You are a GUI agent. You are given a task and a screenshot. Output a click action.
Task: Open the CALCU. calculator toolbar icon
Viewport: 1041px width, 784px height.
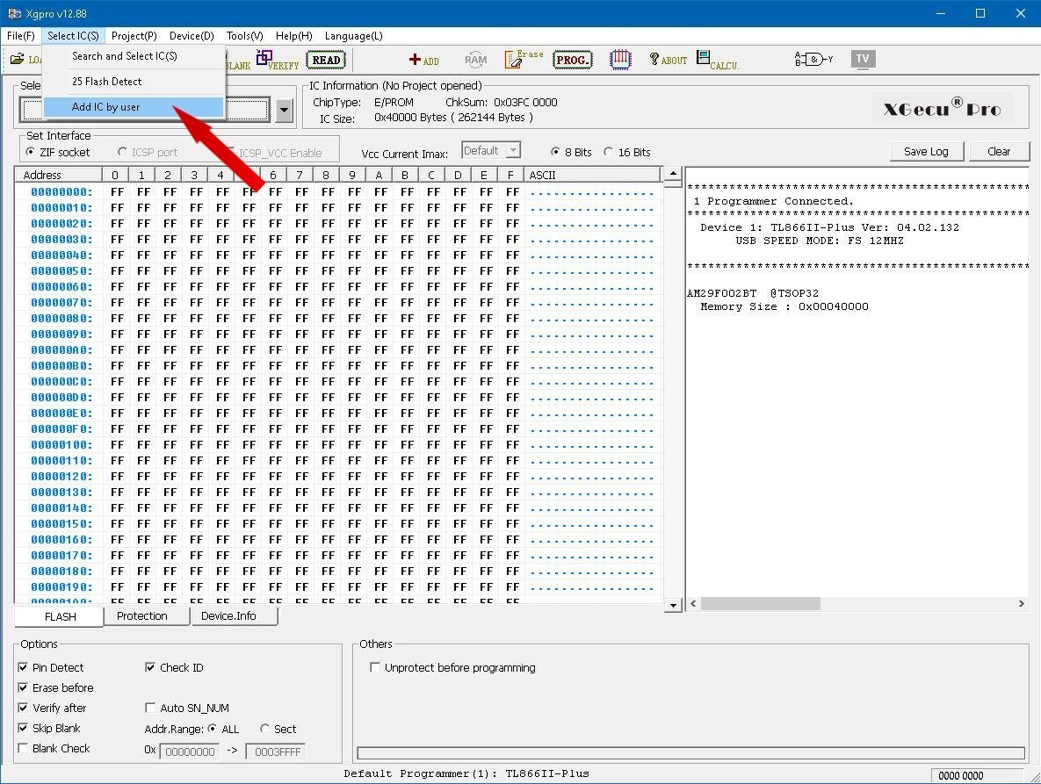(x=718, y=60)
